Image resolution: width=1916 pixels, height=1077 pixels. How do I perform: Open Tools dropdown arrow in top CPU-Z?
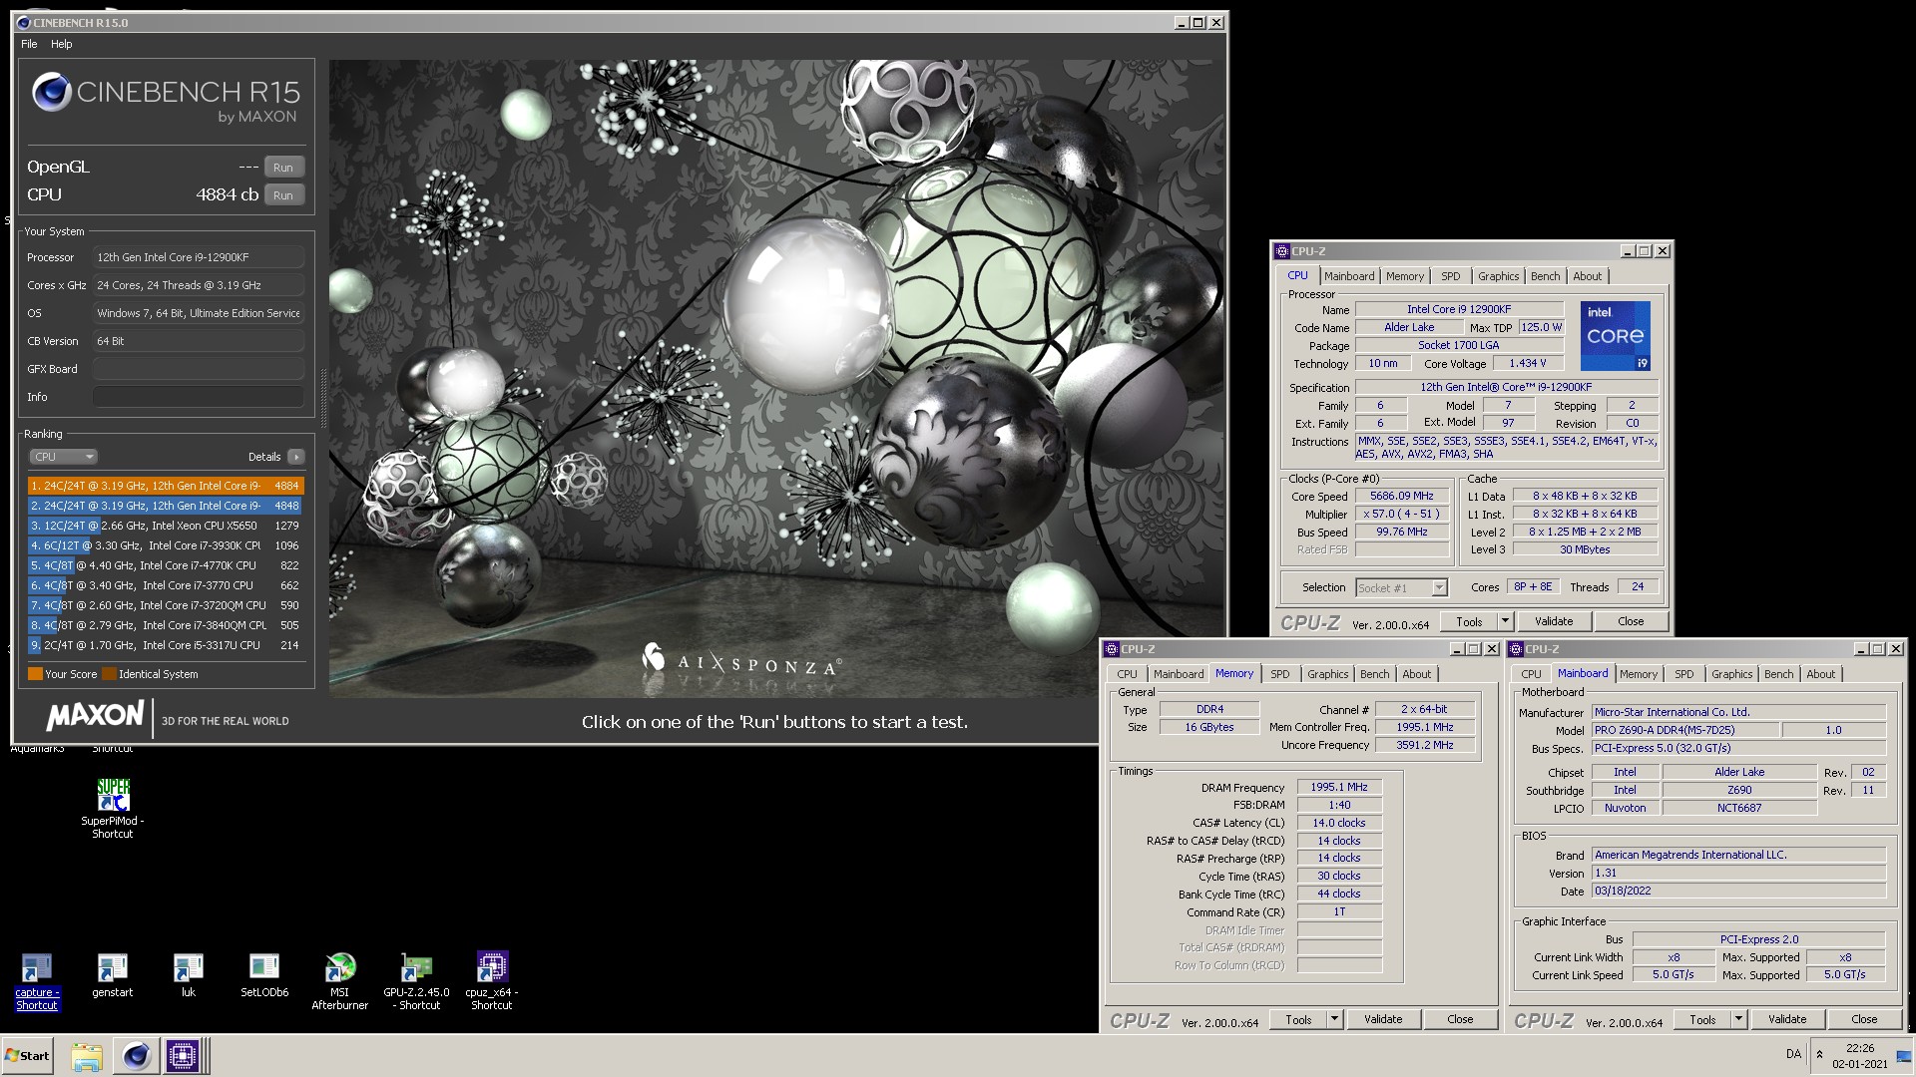click(x=1505, y=621)
